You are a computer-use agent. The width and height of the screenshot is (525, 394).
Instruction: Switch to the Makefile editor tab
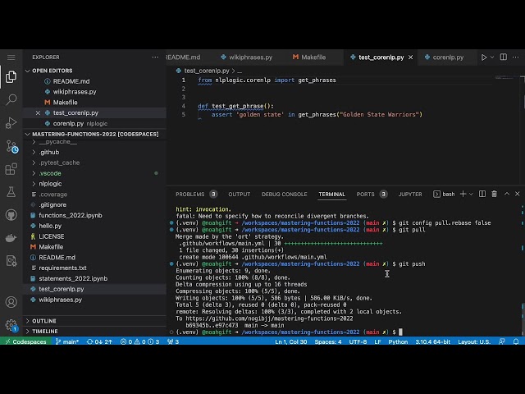click(x=309, y=57)
